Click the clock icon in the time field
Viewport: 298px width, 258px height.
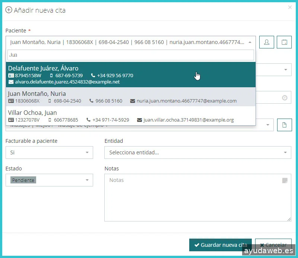click(x=284, y=98)
